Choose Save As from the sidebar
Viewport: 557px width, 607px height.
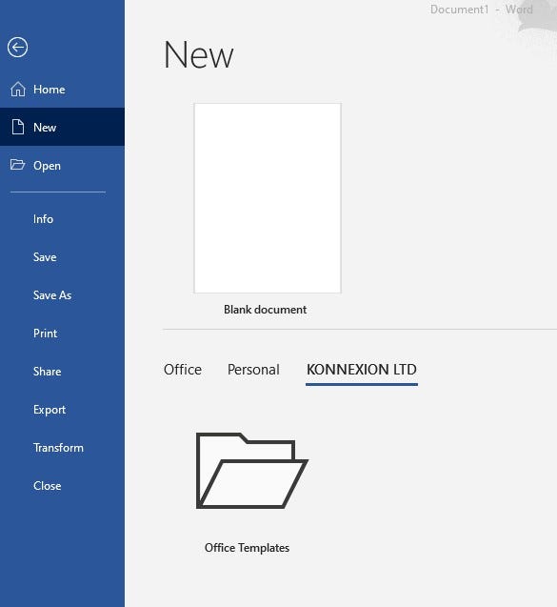[x=62, y=295]
